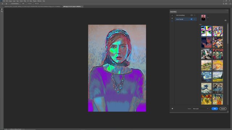Screen dimensions: 232x130
Task: Open the Edit menu
Action: [x=7, y=1]
